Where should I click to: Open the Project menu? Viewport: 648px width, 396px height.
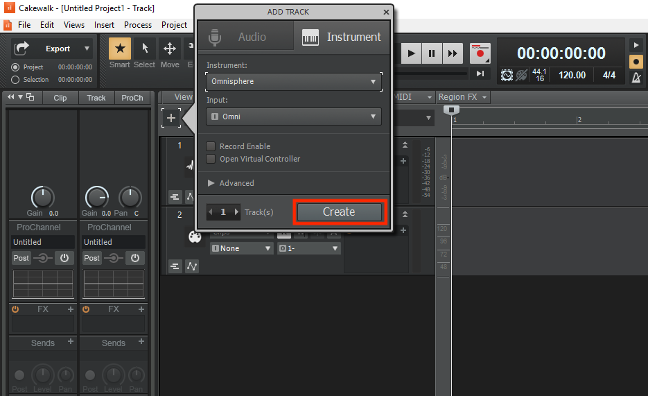[x=175, y=25]
